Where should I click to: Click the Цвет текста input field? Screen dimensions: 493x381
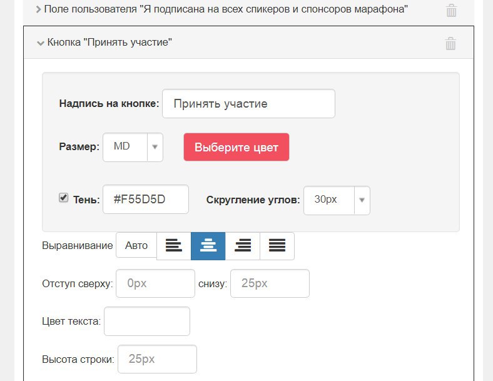[147, 322]
